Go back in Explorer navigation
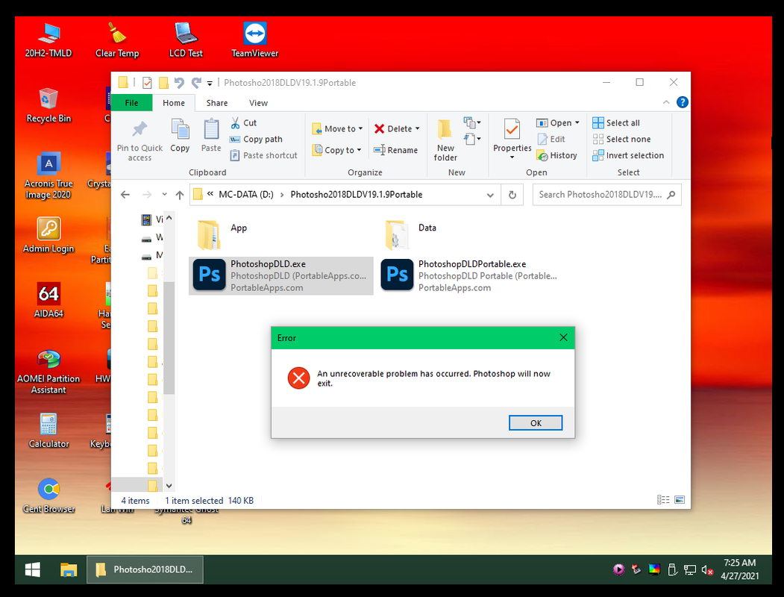This screenshot has height=597, width=784. coord(125,195)
